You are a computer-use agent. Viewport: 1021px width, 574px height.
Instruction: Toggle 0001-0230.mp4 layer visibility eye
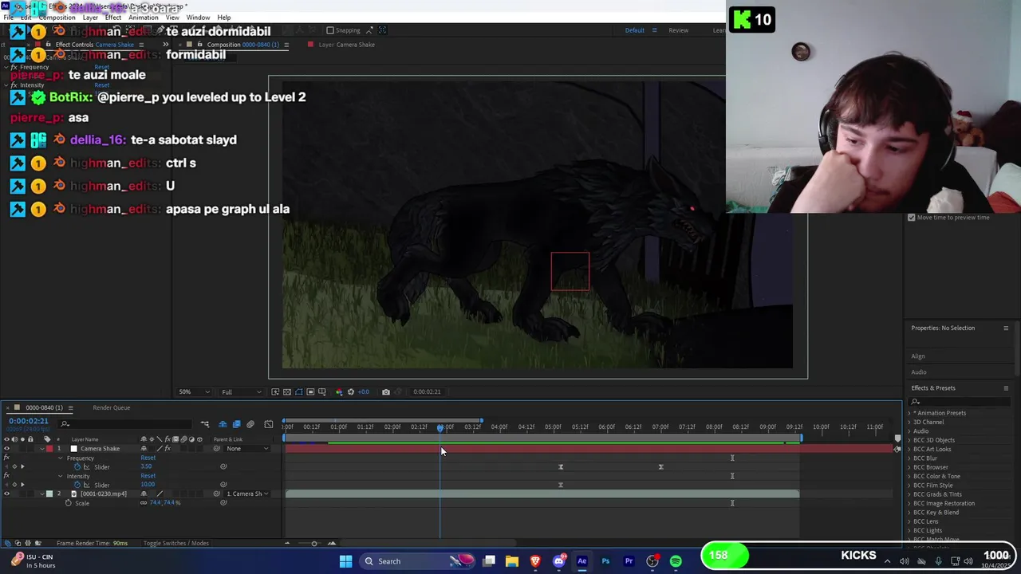[6, 494]
